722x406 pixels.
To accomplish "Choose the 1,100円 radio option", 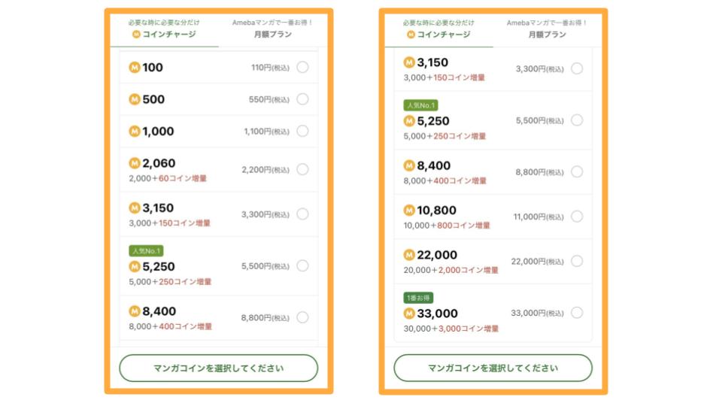I will (302, 132).
